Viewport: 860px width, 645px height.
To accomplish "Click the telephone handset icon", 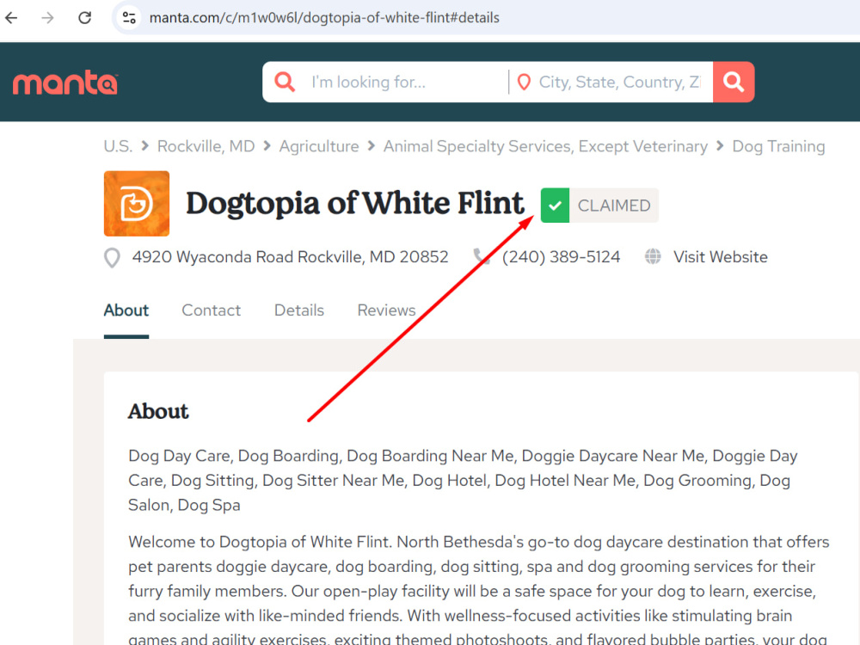I will click(x=482, y=256).
